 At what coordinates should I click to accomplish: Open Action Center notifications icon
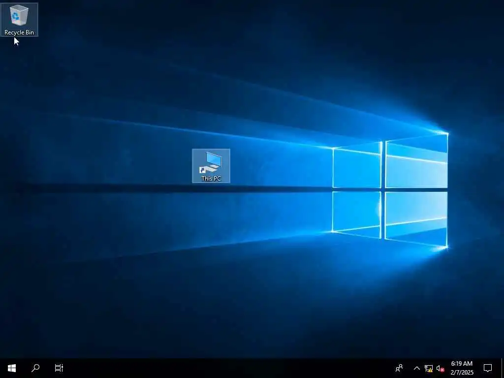click(488, 368)
